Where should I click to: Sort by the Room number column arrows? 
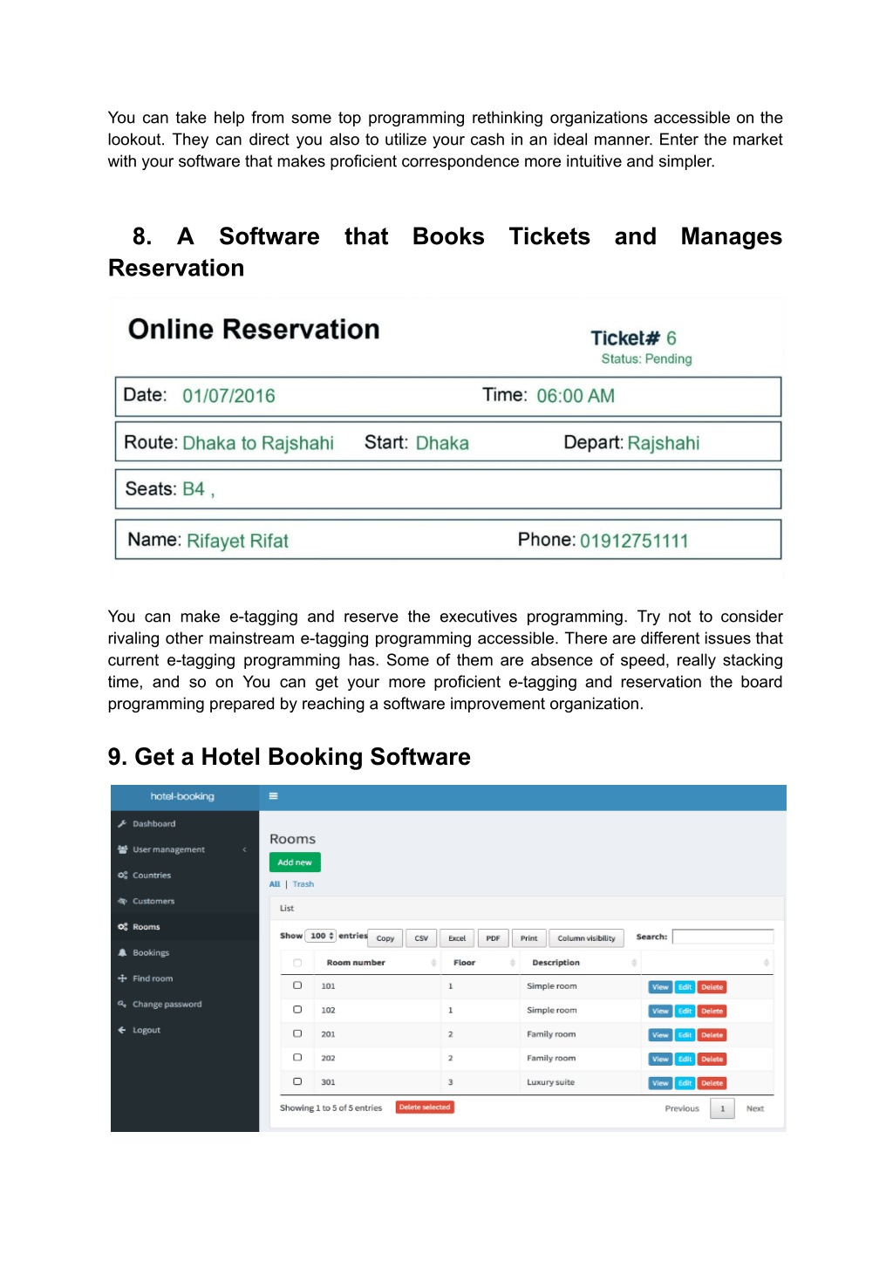coord(433,963)
